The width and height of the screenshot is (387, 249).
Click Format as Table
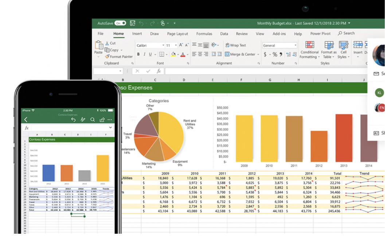pos(329,50)
